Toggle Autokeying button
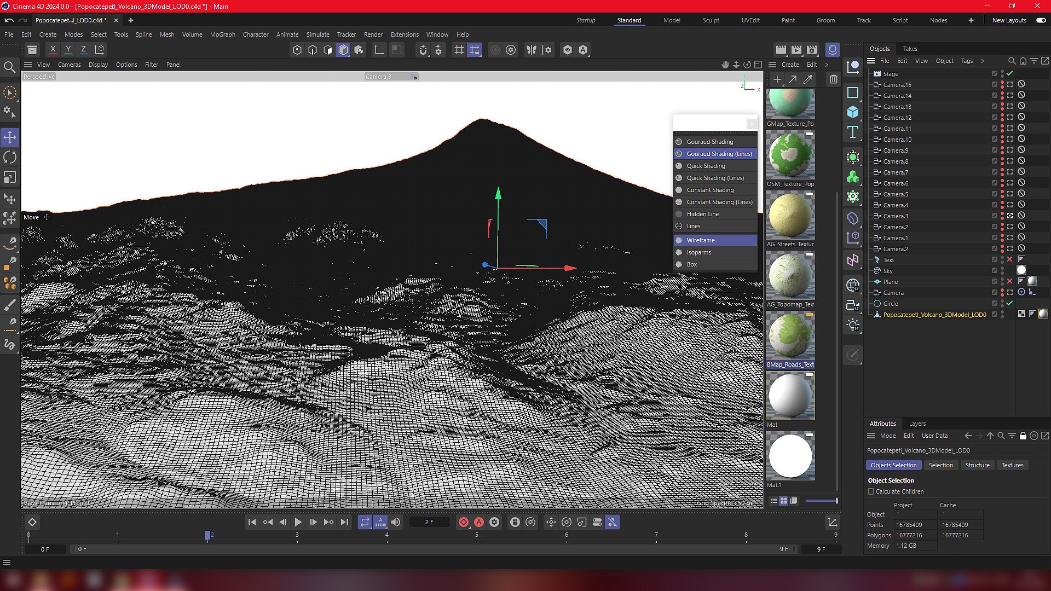 pos(479,522)
